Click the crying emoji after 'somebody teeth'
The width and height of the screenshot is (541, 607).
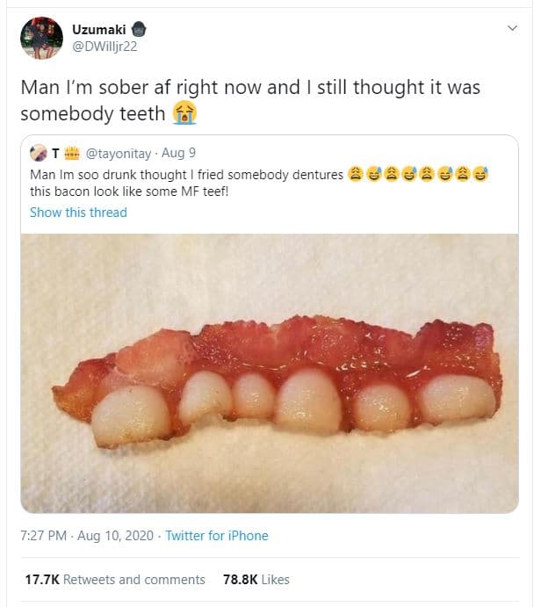pyautogui.click(x=184, y=112)
